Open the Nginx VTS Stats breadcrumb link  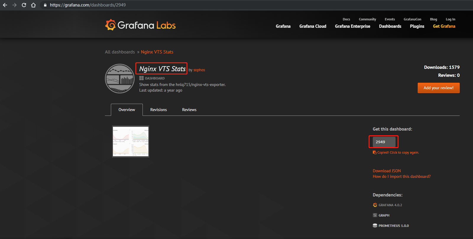(157, 52)
